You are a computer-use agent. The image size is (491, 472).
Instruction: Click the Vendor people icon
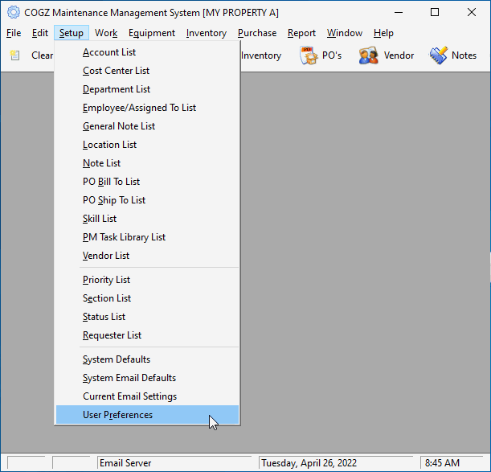pyautogui.click(x=368, y=55)
